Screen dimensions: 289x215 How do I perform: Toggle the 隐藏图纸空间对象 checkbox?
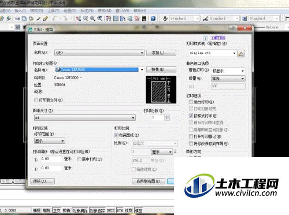pyautogui.click(x=191, y=129)
